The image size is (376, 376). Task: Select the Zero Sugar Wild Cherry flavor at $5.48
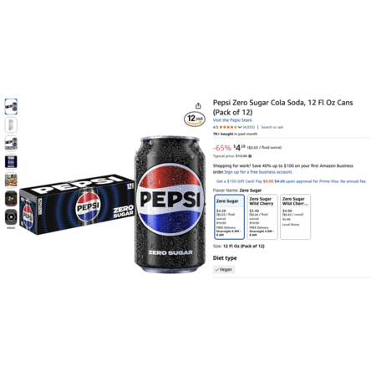262,217
